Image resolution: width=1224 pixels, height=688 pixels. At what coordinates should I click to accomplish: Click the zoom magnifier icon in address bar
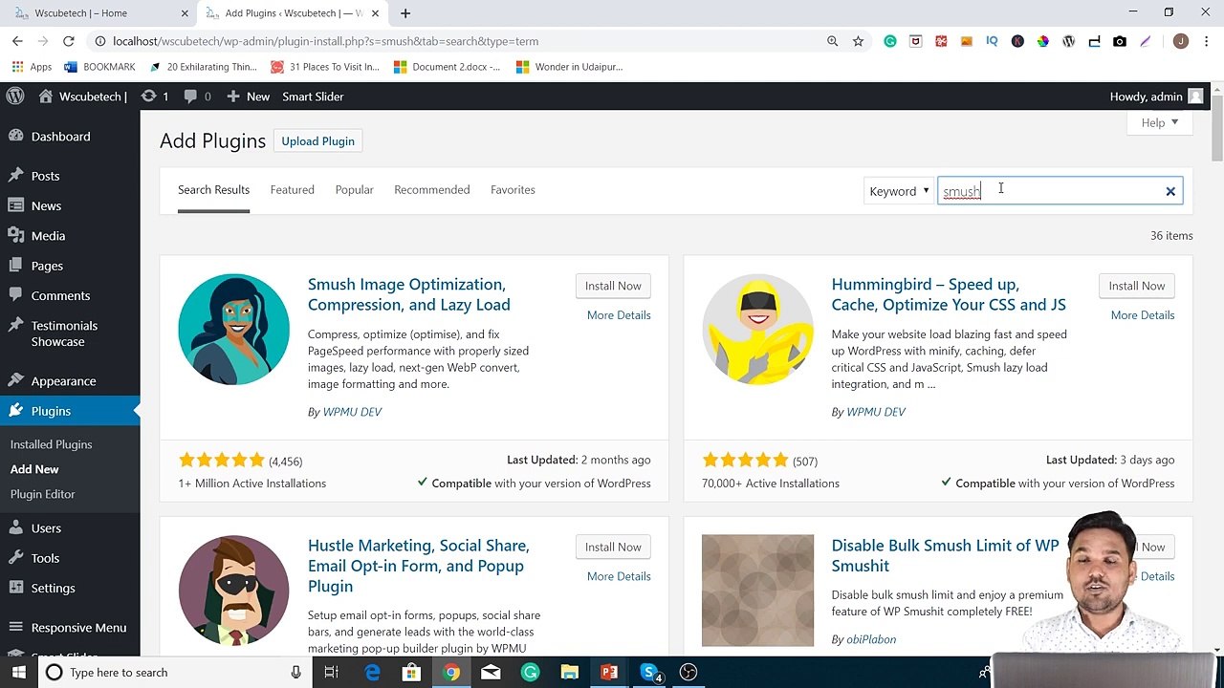coord(833,41)
